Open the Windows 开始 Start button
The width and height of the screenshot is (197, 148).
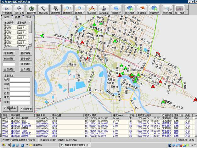click(x=6, y=145)
